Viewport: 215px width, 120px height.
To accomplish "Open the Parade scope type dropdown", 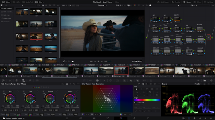I will click(198, 84).
